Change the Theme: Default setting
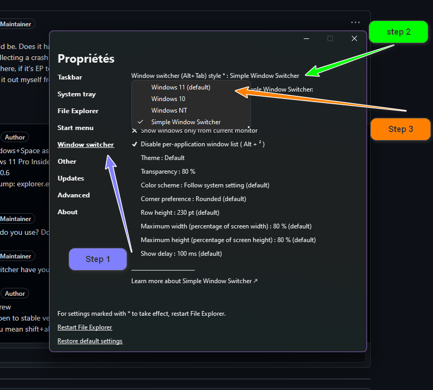The image size is (433, 390). (162, 158)
